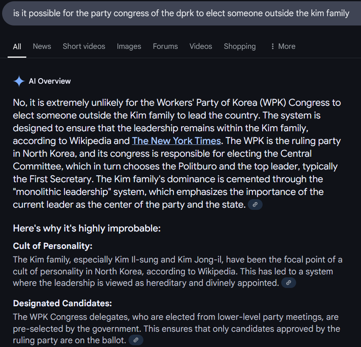Go to the Videos tab
Screen dimensions: 361x347
click(201, 47)
